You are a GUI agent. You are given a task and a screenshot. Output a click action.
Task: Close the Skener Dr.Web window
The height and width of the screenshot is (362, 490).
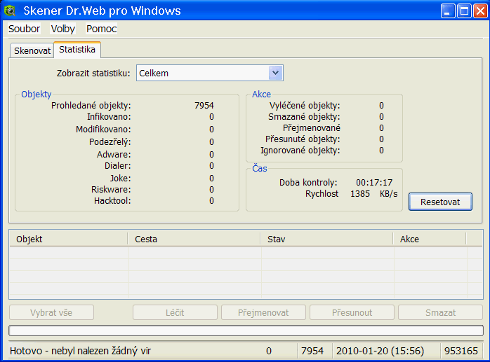[x=480, y=11]
